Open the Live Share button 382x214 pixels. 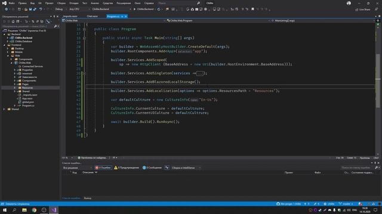point(362,10)
